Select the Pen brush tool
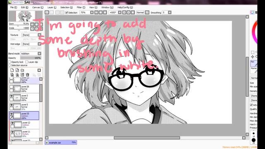265x149 pixels. [254, 63]
